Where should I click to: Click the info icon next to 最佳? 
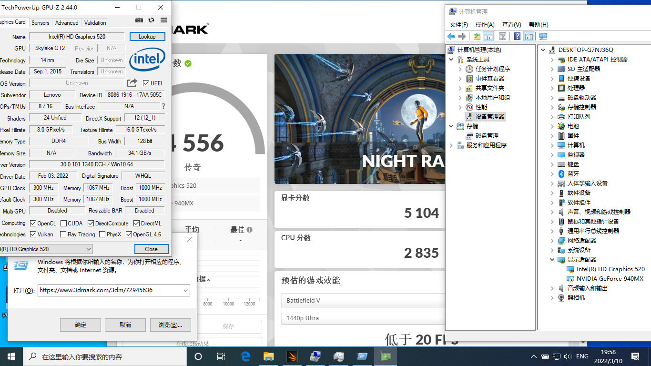[x=250, y=230]
